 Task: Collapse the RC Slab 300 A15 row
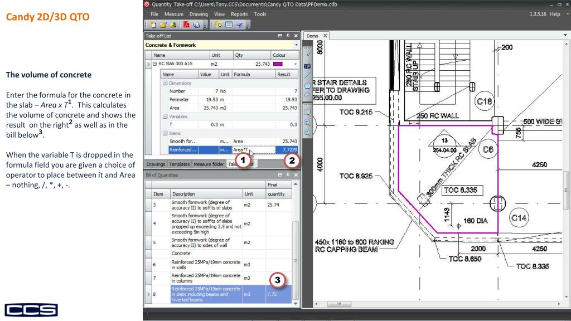[x=155, y=64]
